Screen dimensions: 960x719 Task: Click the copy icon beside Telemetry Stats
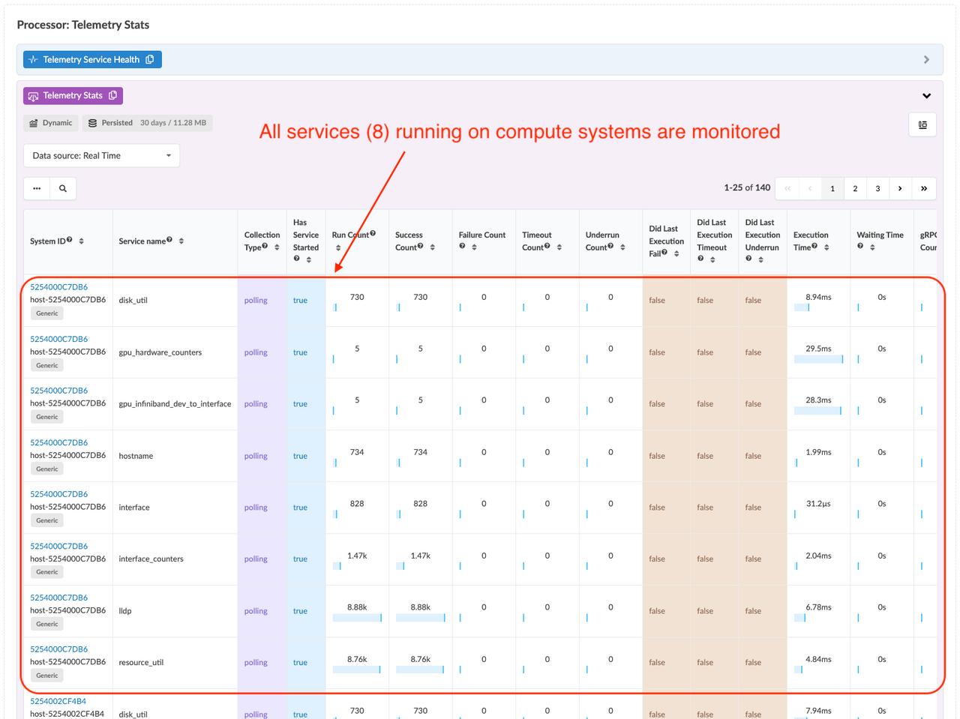pyautogui.click(x=113, y=95)
